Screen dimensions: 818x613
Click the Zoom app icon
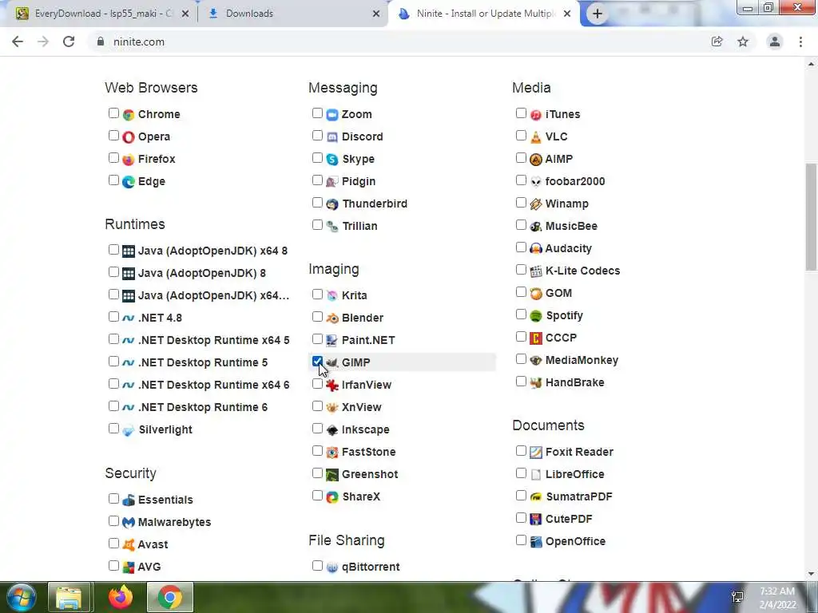pos(332,114)
